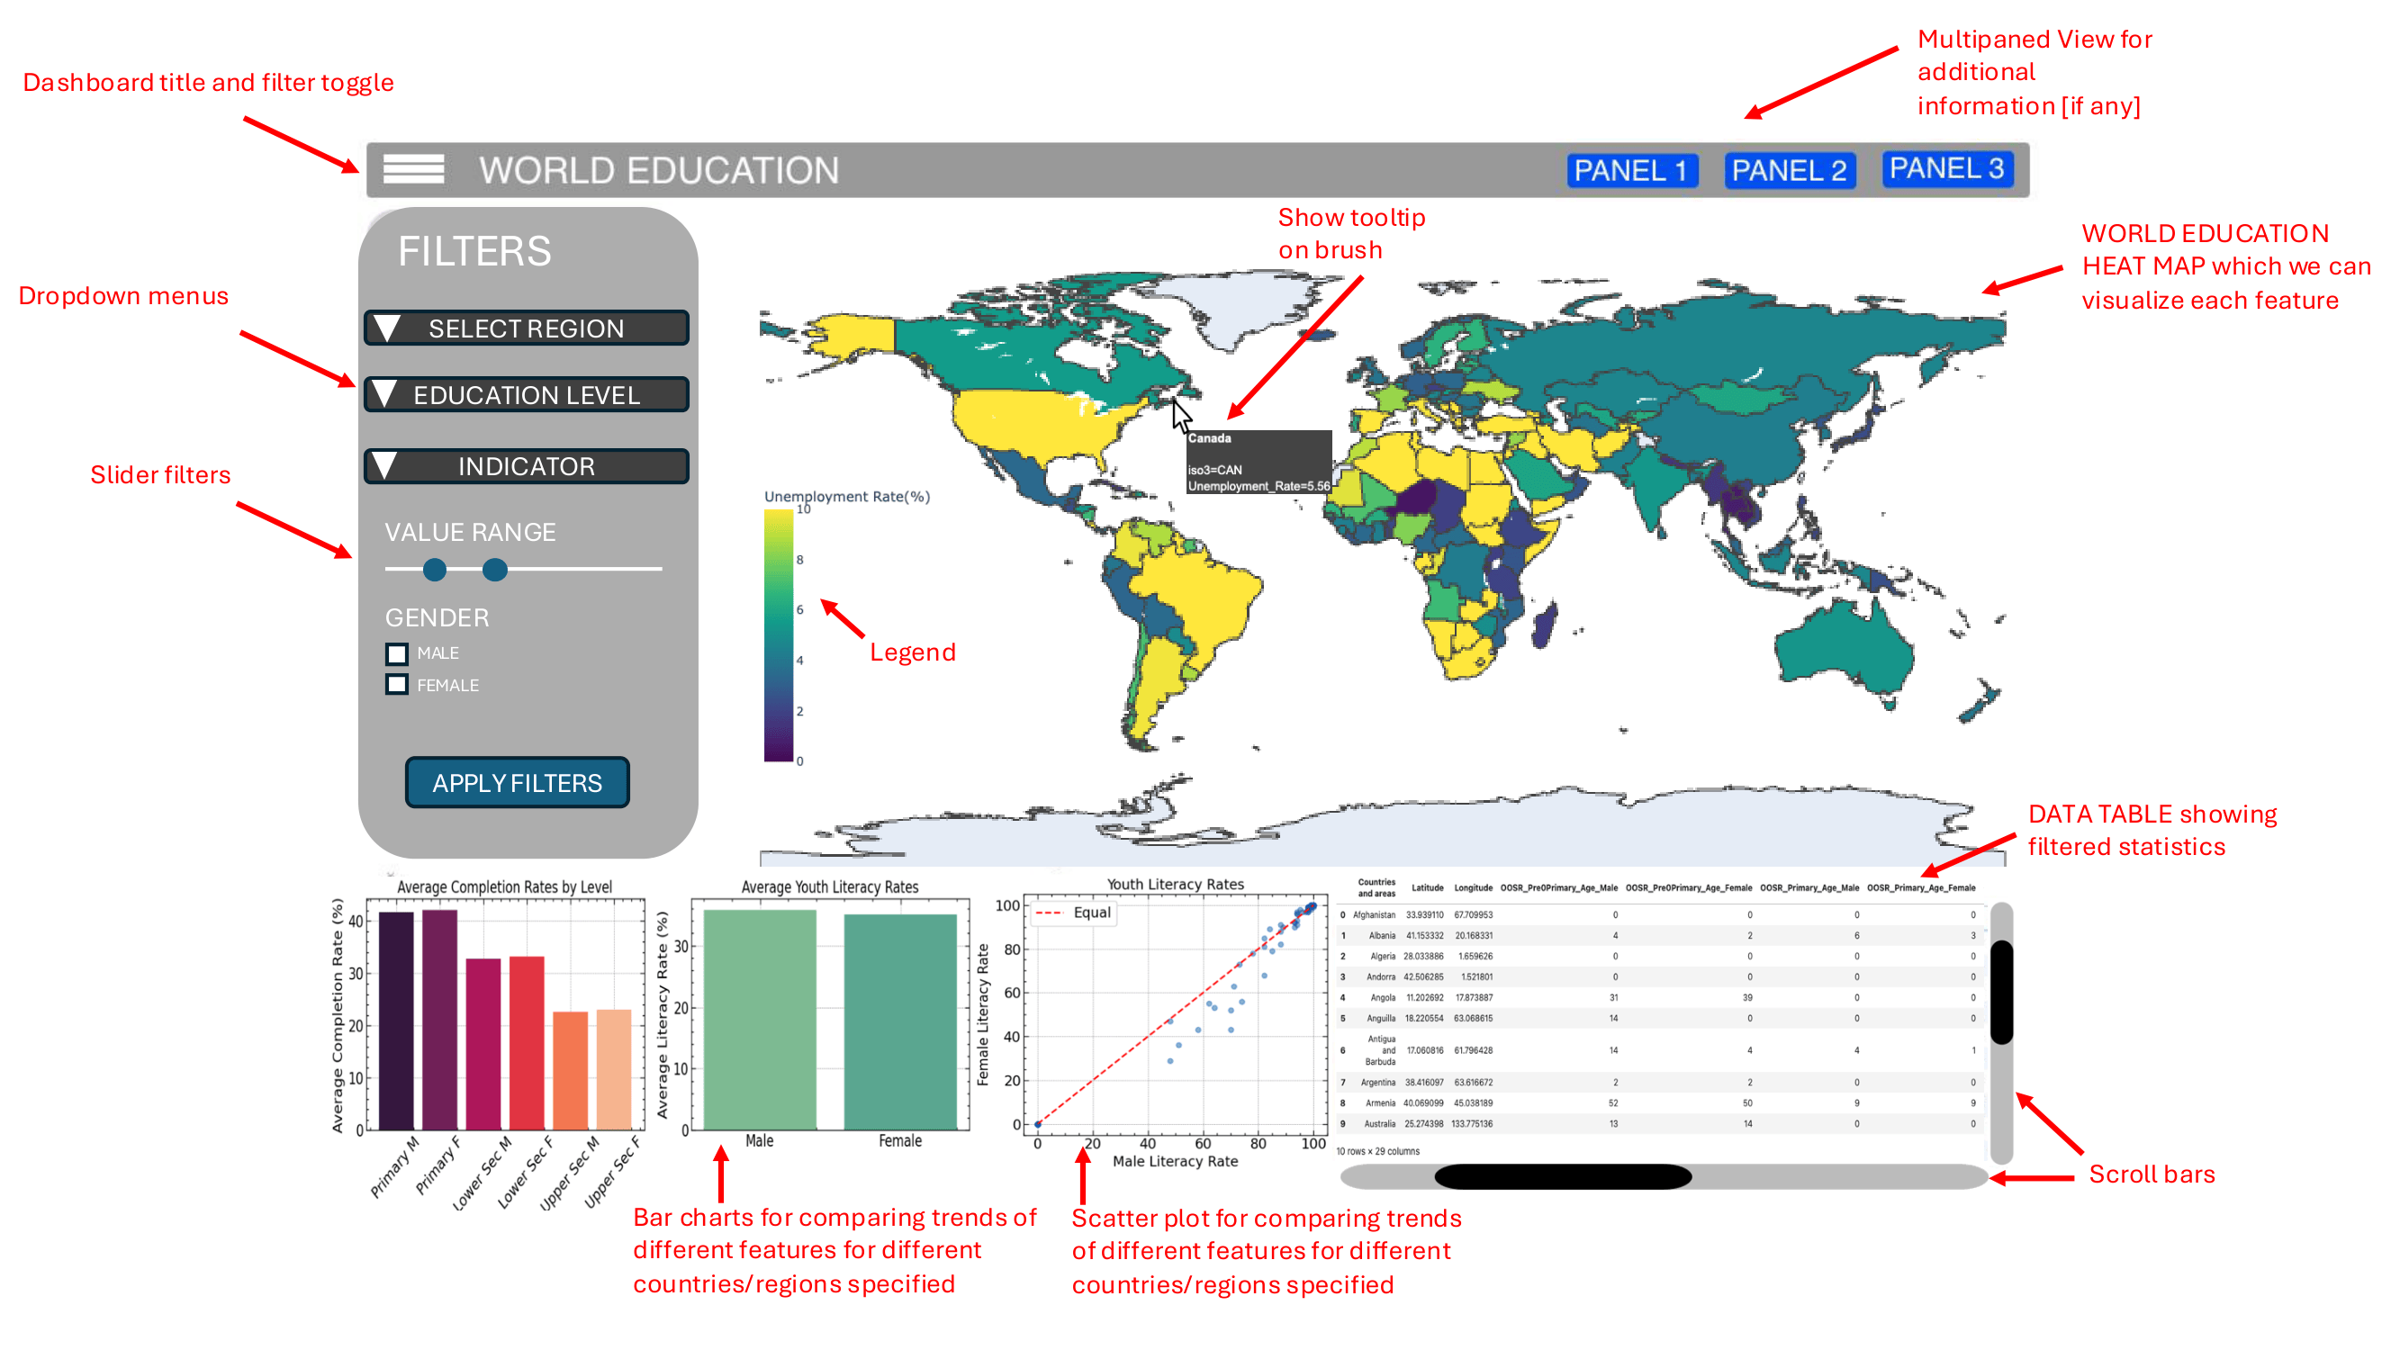Enable the FEMALE gender checkbox
The width and height of the screenshot is (2400, 1350).
pos(397,685)
